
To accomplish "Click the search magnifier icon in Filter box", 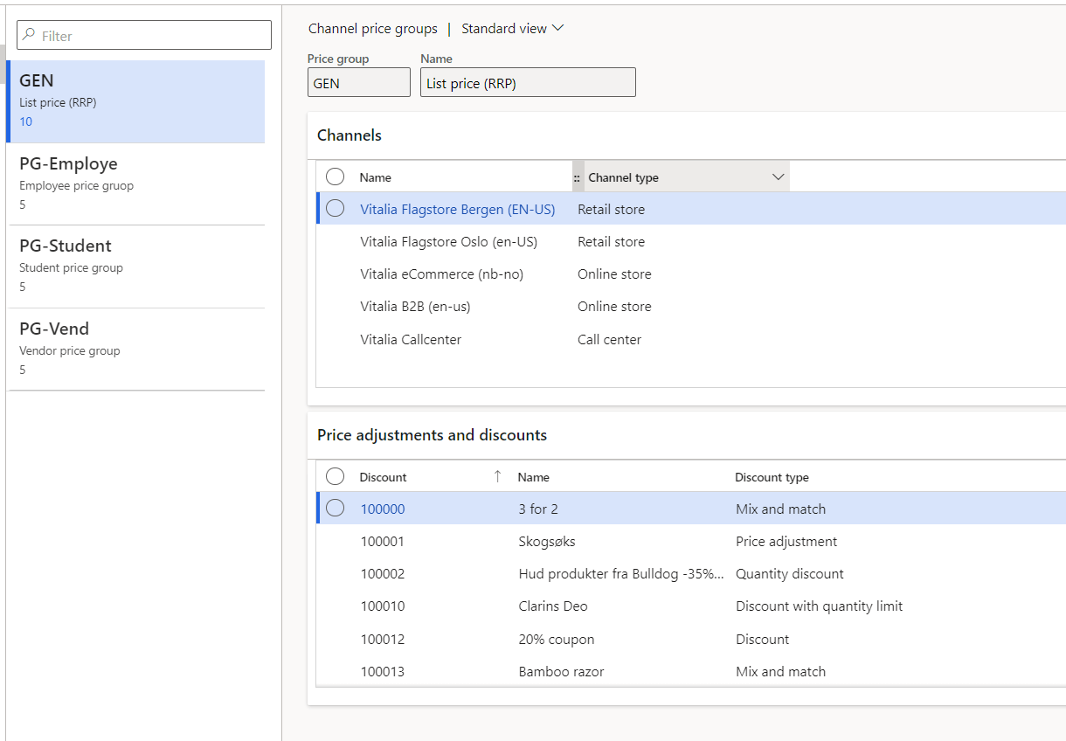I will [x=29, y=36].
